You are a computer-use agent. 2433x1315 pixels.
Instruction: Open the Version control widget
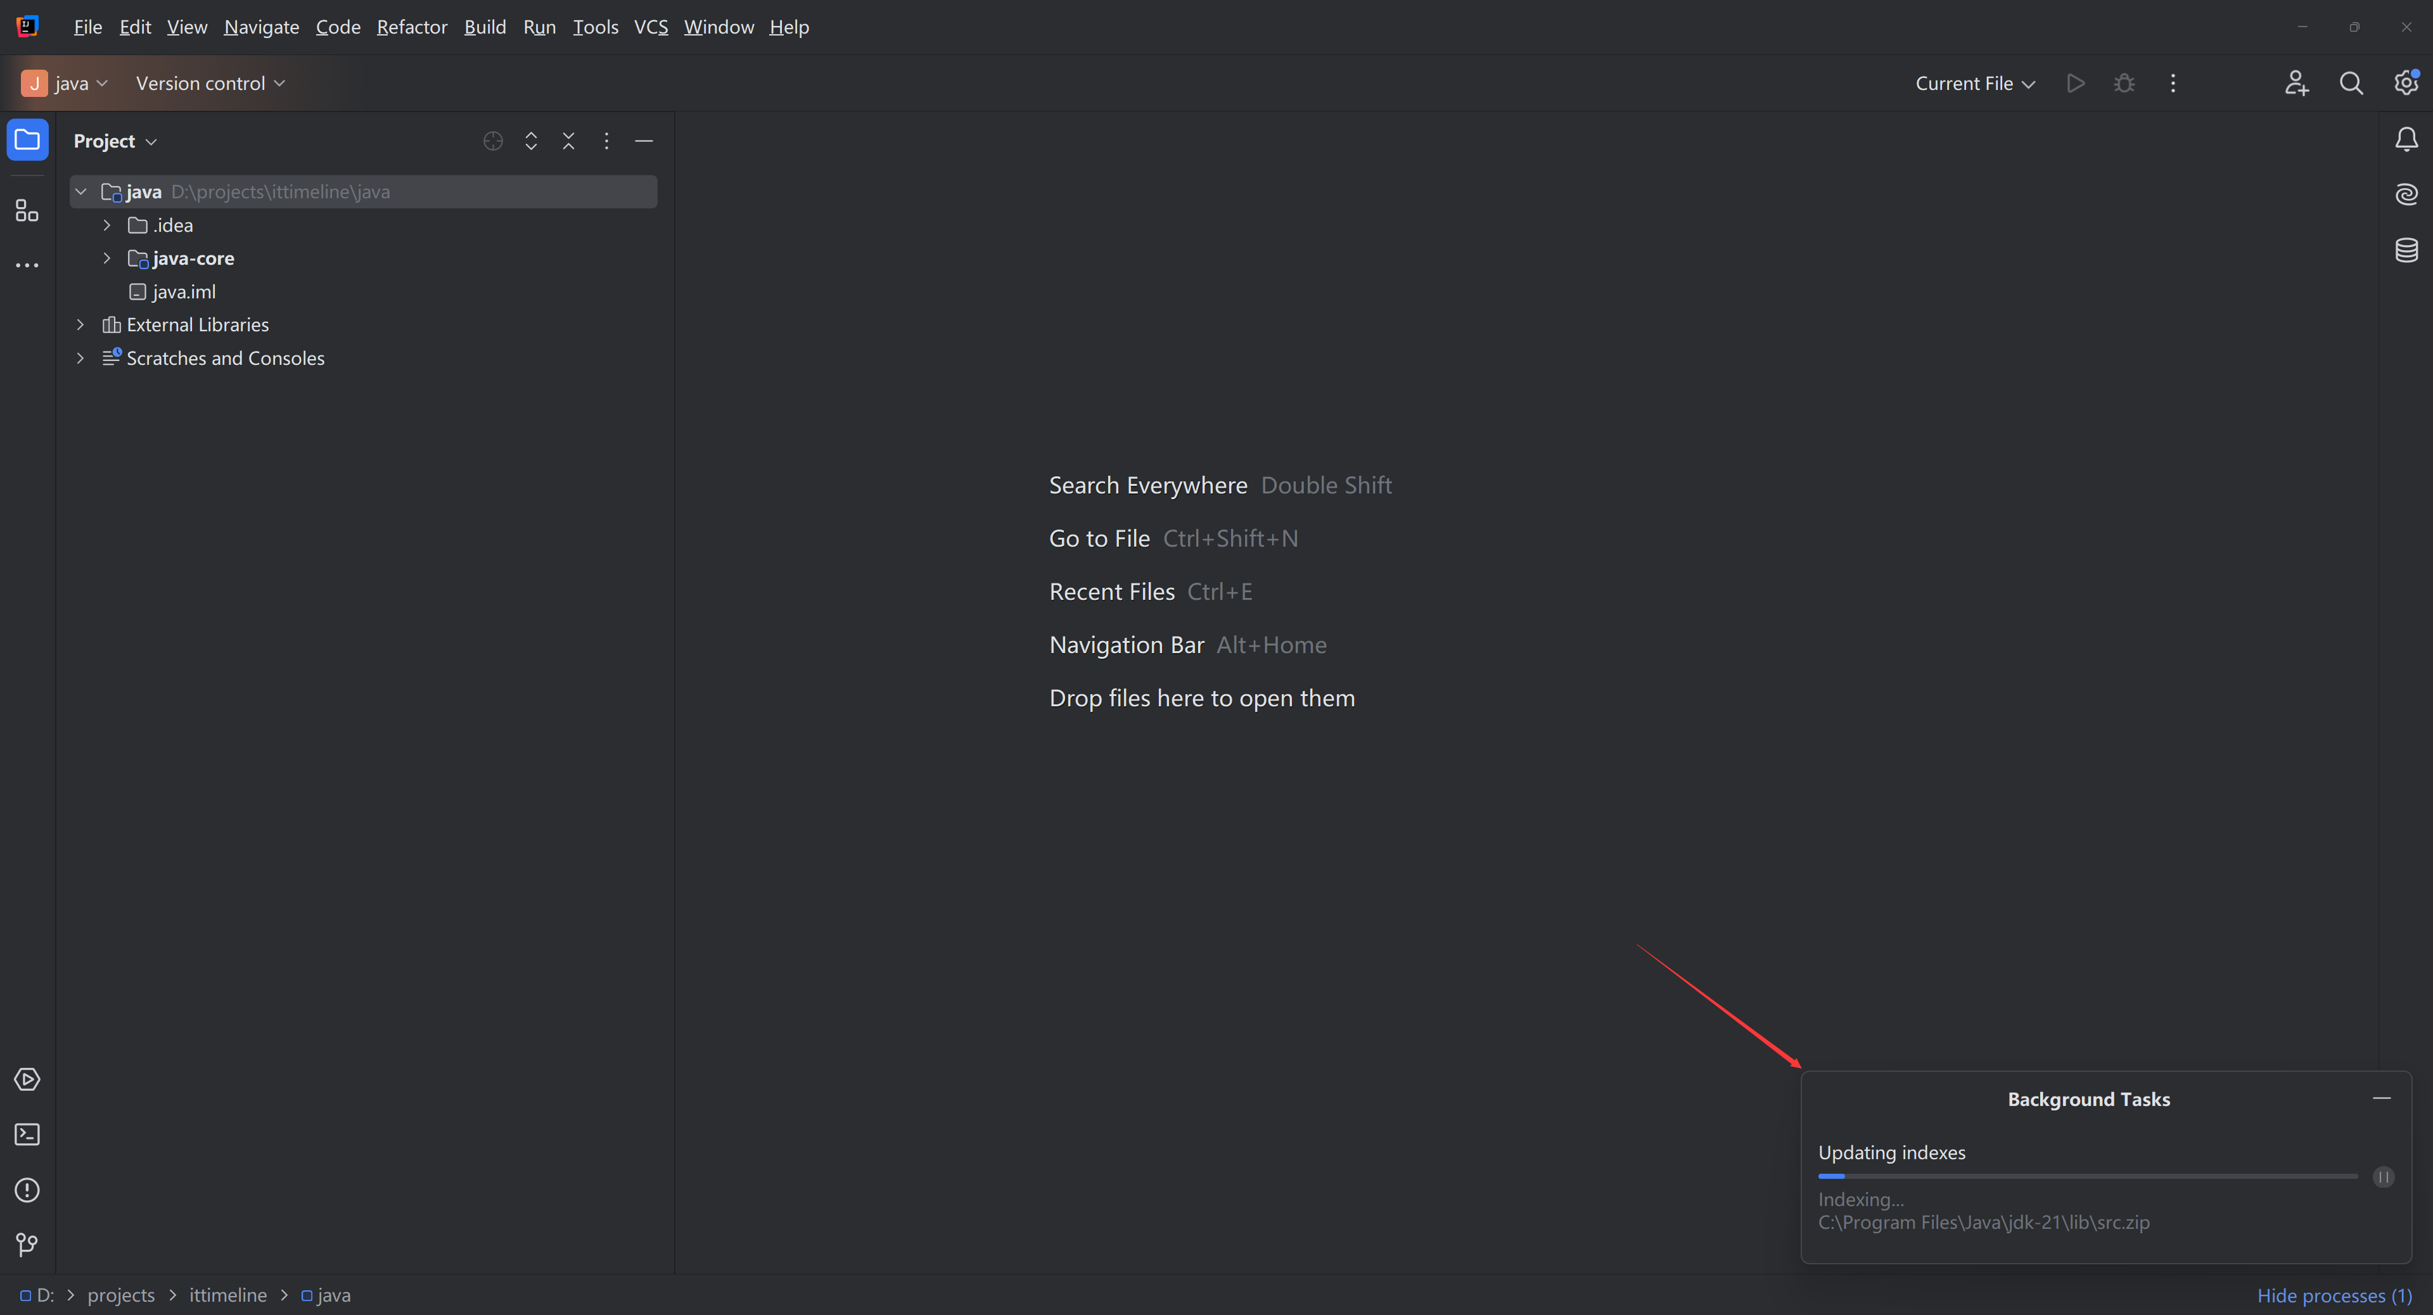(210, 83)
